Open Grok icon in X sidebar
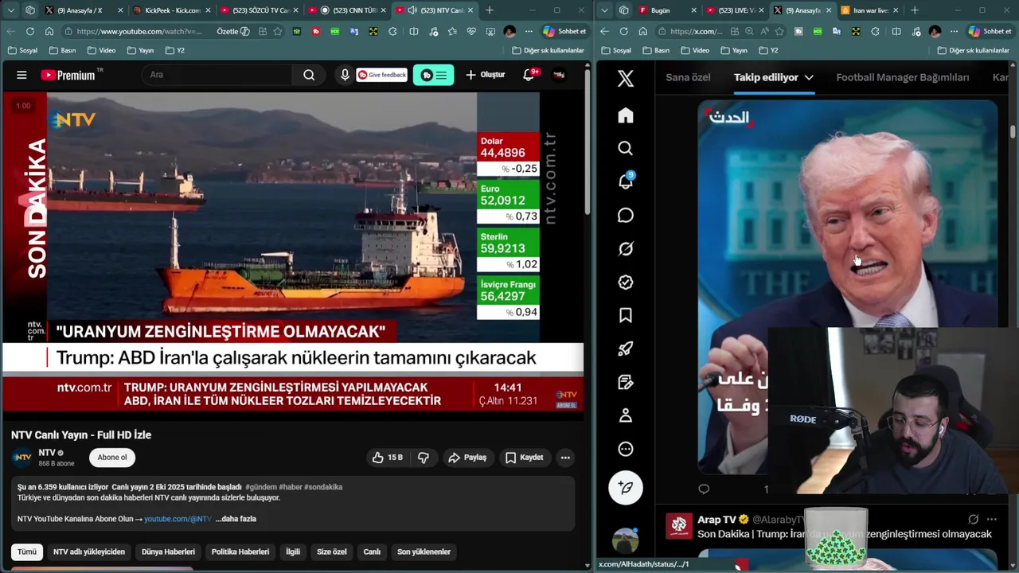Screen dimensions: 1019x573 pyautogui.click(x=626, y=249)
